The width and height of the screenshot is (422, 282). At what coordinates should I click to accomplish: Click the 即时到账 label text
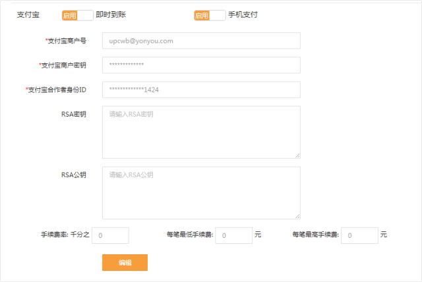pyautogui.click(x=111, y=14)
